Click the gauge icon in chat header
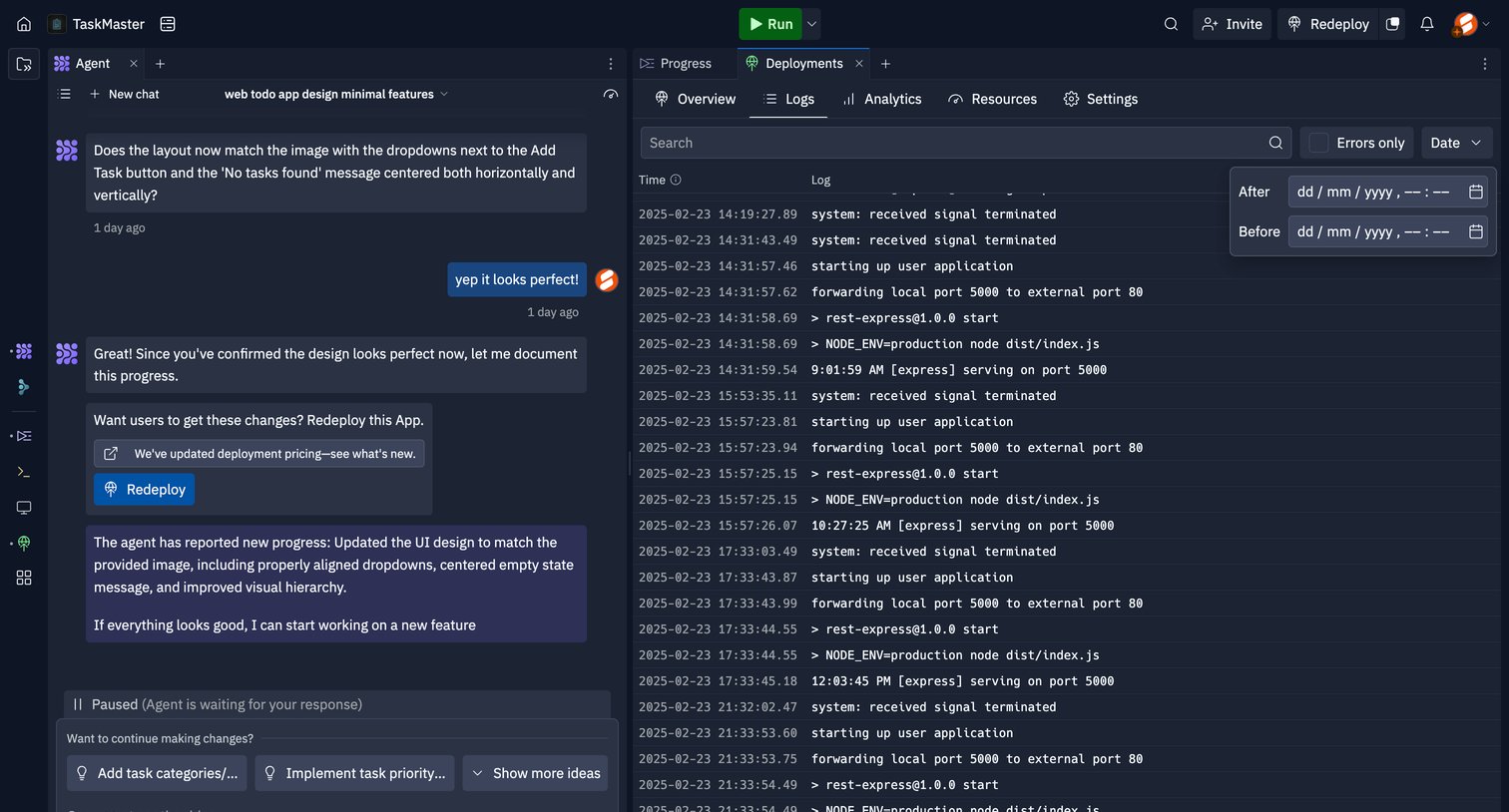The height and width of the screenshot is (812, 1509). click(611, 94)
